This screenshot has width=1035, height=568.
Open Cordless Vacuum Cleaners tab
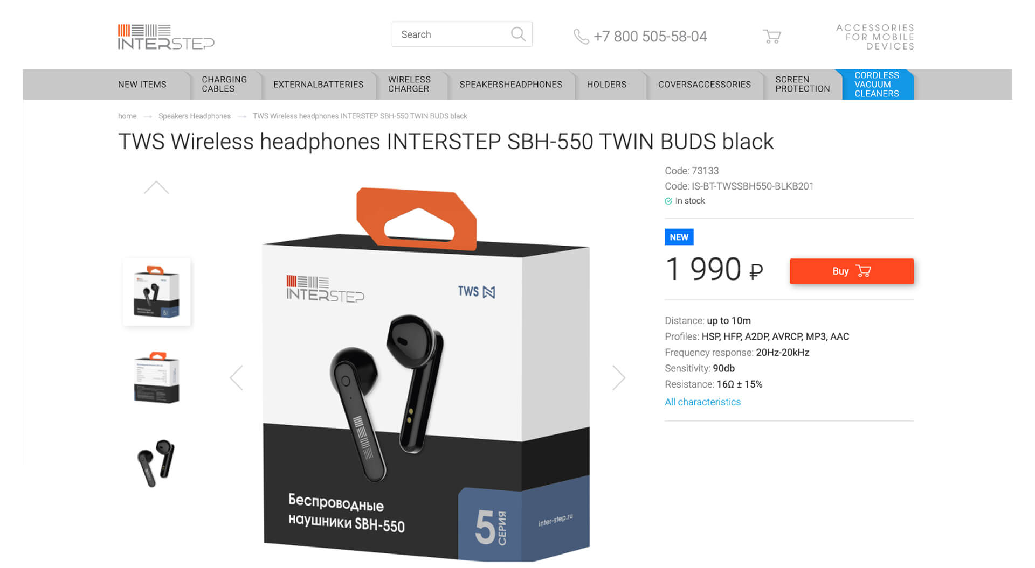(x=877, y=85)
